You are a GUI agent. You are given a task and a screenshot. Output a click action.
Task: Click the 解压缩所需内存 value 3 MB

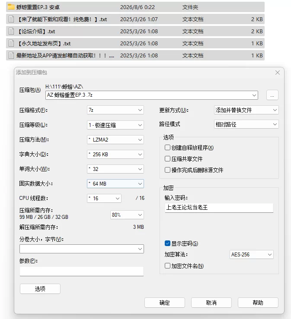(138, 227)
